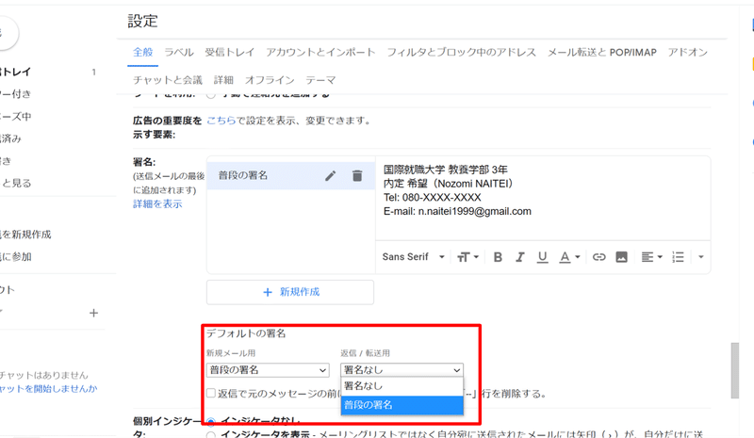Insert a link into the signature
This screenshot has height=438, width=754.
[x=598, y=257]
